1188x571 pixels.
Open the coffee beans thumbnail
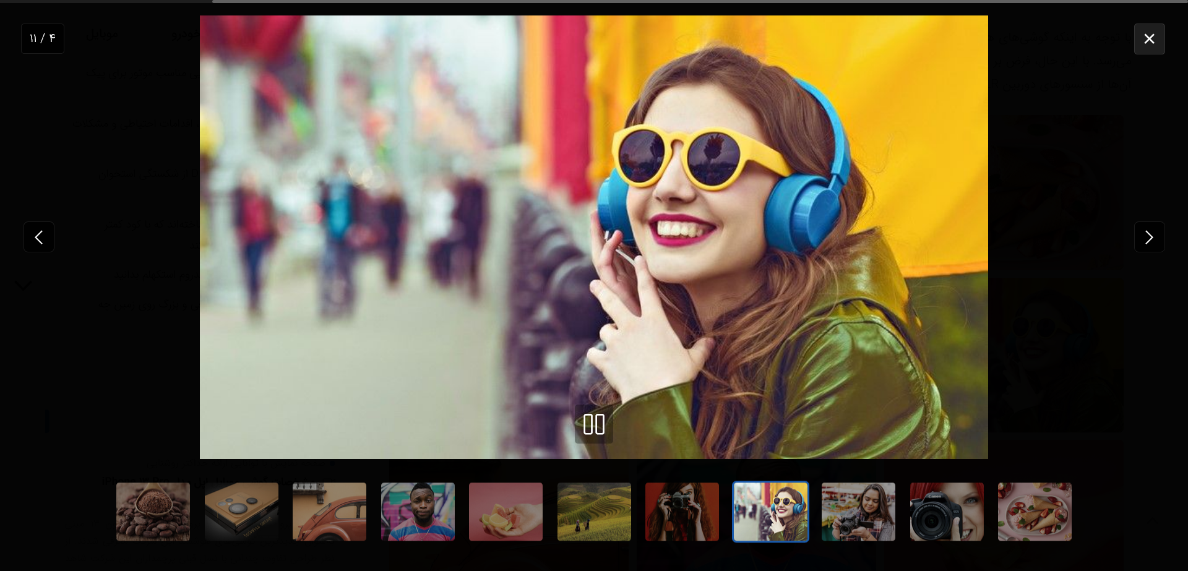coord(153,512)
